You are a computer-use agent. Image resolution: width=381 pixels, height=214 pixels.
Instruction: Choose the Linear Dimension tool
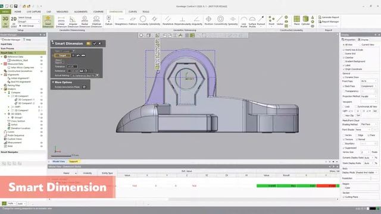coord(61,21)
